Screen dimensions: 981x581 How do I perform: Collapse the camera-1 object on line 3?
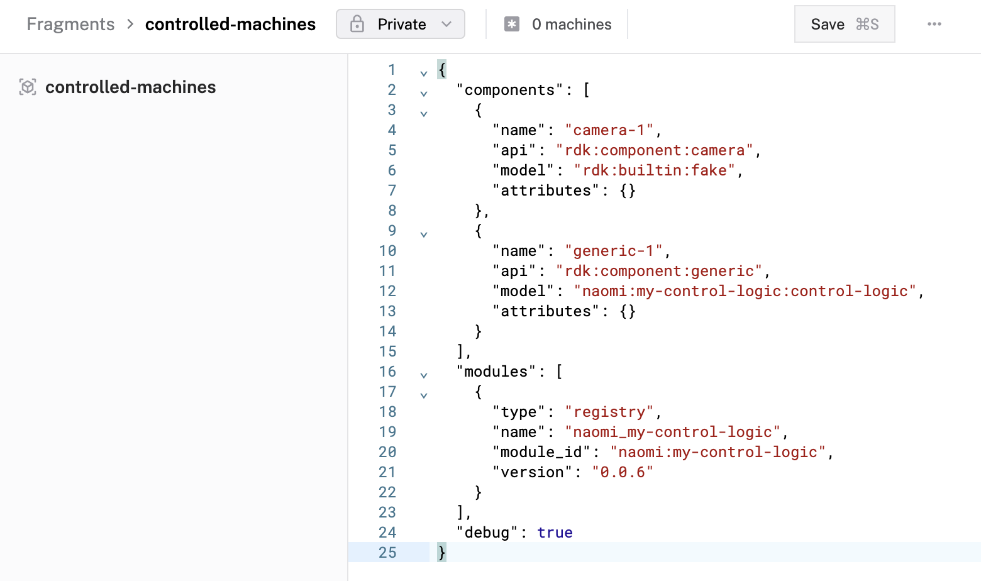tap(424, 114)
